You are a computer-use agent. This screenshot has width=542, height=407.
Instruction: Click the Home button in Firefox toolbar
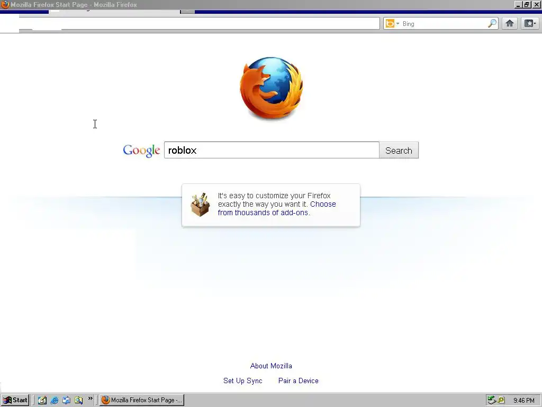click(x=510, y=23)
